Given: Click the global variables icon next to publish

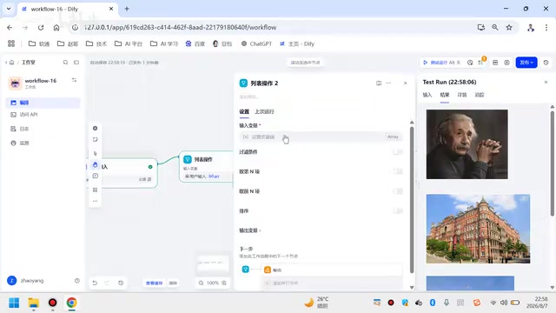Looking at the screenshot, I should 507,63.
